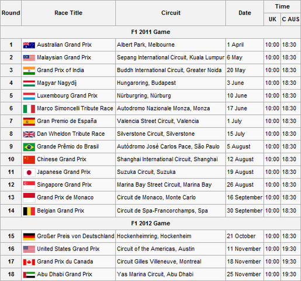
Task: Click the Italian flag icon
Action: tap(29, 109)
